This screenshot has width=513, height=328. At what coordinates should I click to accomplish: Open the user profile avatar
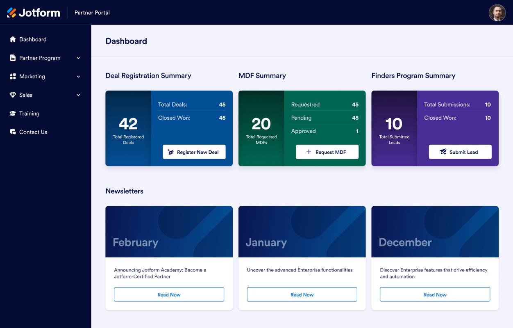(497, 13)
